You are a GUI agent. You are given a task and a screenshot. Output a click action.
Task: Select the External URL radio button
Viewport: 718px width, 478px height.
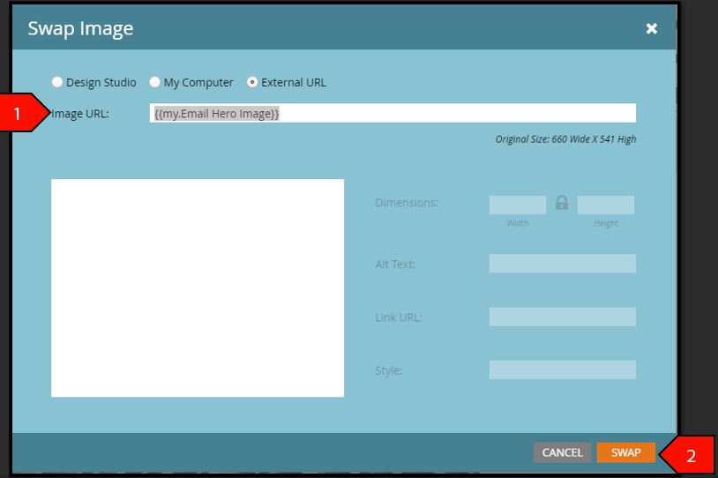tap(252, 82)
